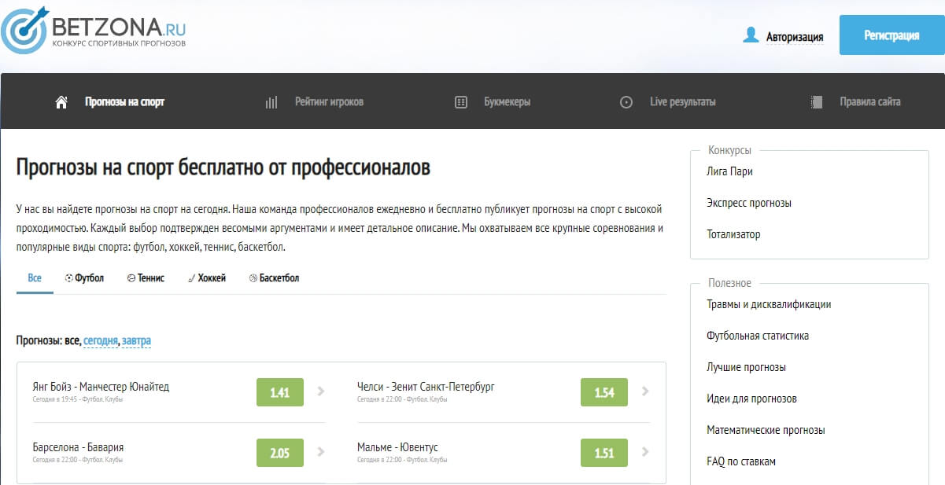This screenshot has height=485, width=945.
Task: Click the bar chart icon for player ratings
Action: point(271,102)
